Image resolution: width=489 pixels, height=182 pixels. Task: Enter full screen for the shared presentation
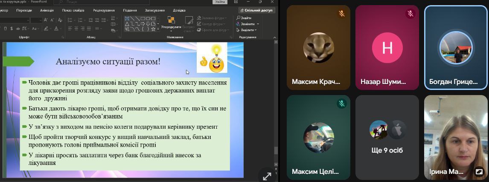click(x=267, y=176)
